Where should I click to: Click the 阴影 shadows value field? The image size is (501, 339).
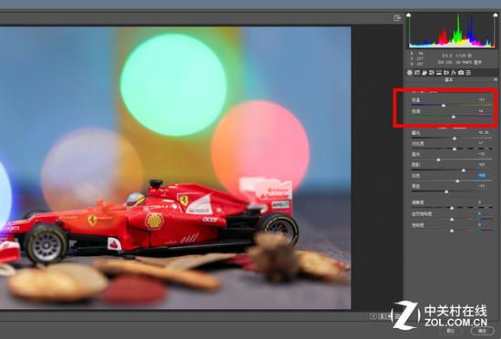pyautogui.click(x=482, y=165)
